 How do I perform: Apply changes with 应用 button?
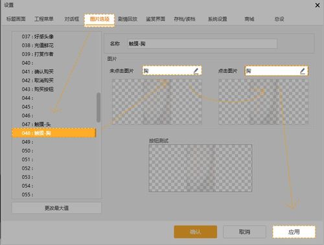pyautogui.click(x=294, y=232)
